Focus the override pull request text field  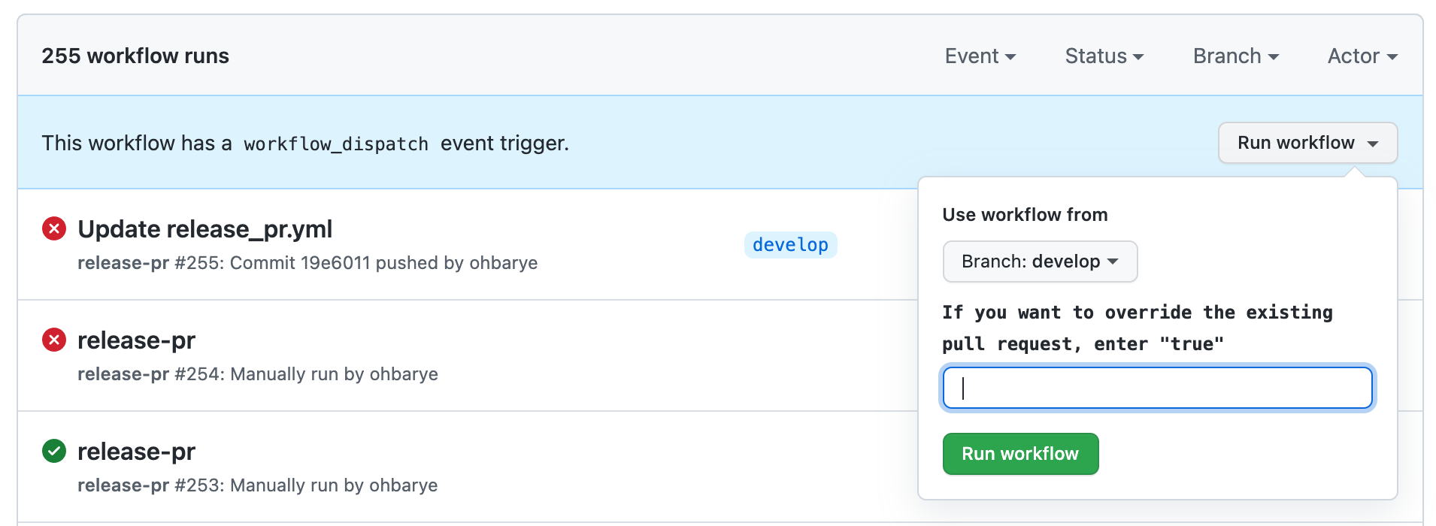[1158, 388]
